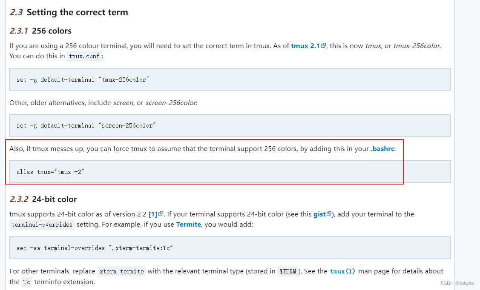
Task: Visit the Termite link
Action: point(188,225)
